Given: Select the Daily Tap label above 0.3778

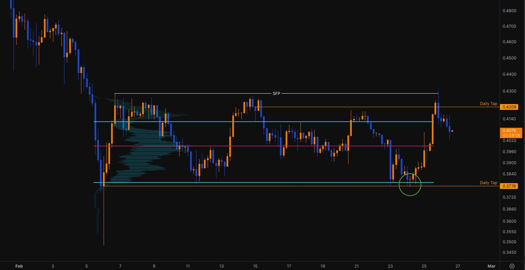Looking at the screenshot, I should point(489,183).
